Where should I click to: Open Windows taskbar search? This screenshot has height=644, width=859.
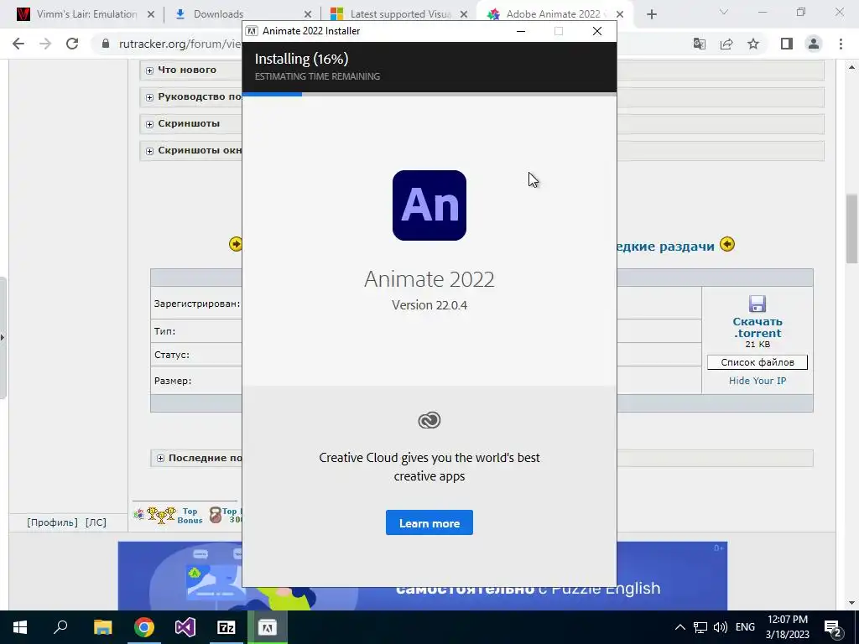pos(60,627)
